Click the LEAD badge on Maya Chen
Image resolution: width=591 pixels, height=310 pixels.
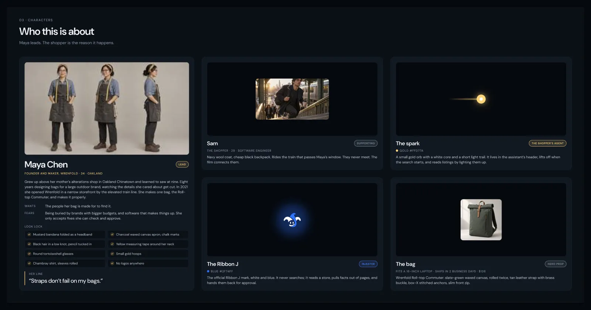pos(182,165)
